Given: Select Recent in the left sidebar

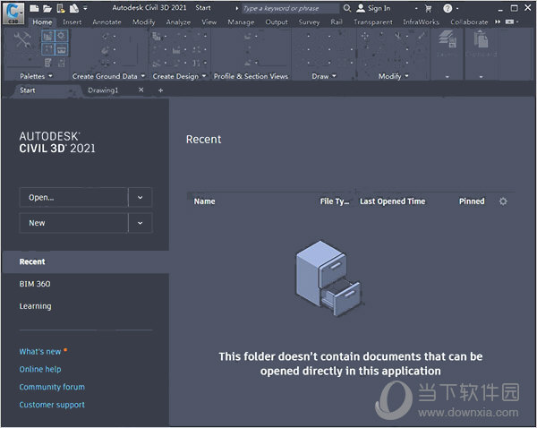Looking at the screenshot, I should coord(85,261).
